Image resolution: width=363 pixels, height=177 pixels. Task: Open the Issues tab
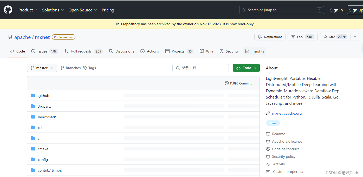tap(44, 51)
